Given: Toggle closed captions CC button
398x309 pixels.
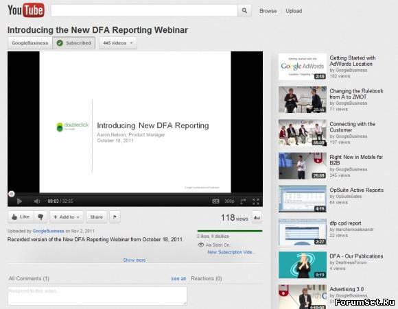Looking at the screenshot, I should [215, 201].
